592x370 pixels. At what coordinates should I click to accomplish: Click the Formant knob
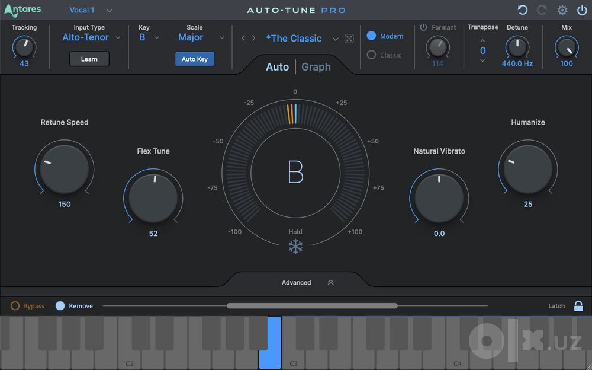437,47
